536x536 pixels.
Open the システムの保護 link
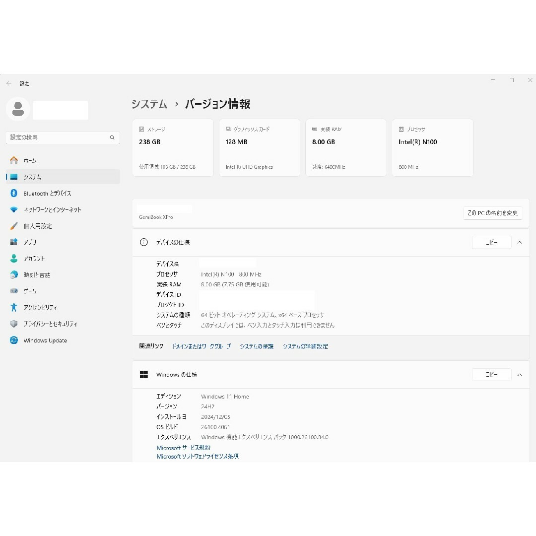click(257, 346)
